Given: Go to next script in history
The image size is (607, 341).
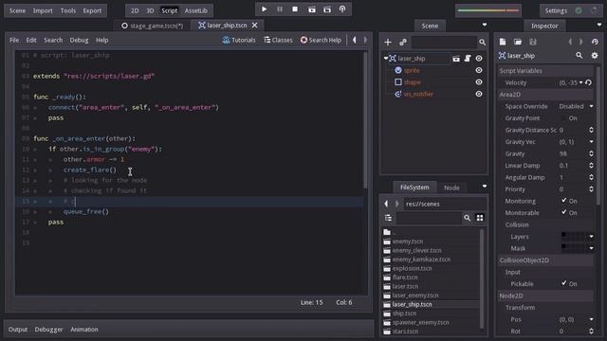Looking at the screenshot, I should pyautogui.click(x=365, y=40).
